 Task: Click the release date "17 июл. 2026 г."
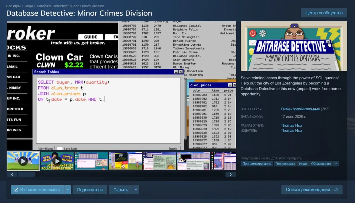pyautogui.click(x=293, y=117)
